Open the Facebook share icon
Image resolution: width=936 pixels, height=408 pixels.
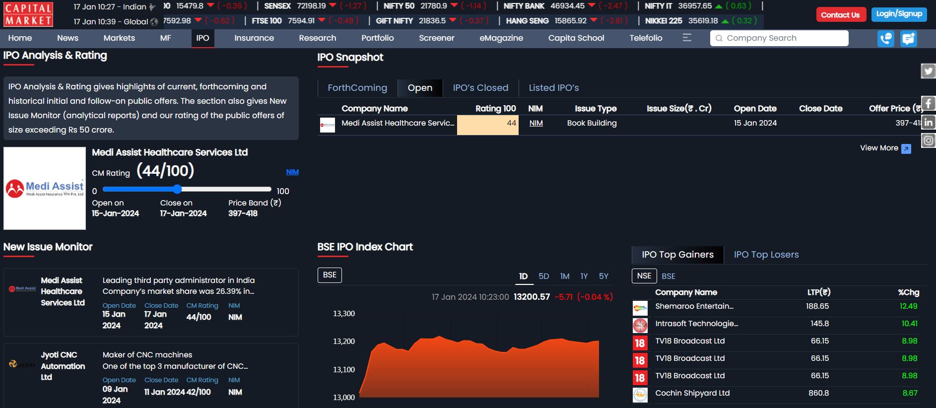pos(928,104)
